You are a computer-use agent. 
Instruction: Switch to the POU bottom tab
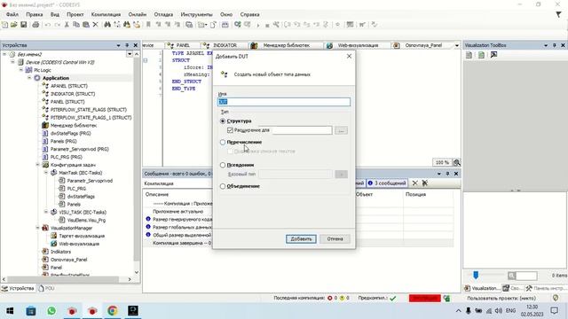(x=46, y=288)
